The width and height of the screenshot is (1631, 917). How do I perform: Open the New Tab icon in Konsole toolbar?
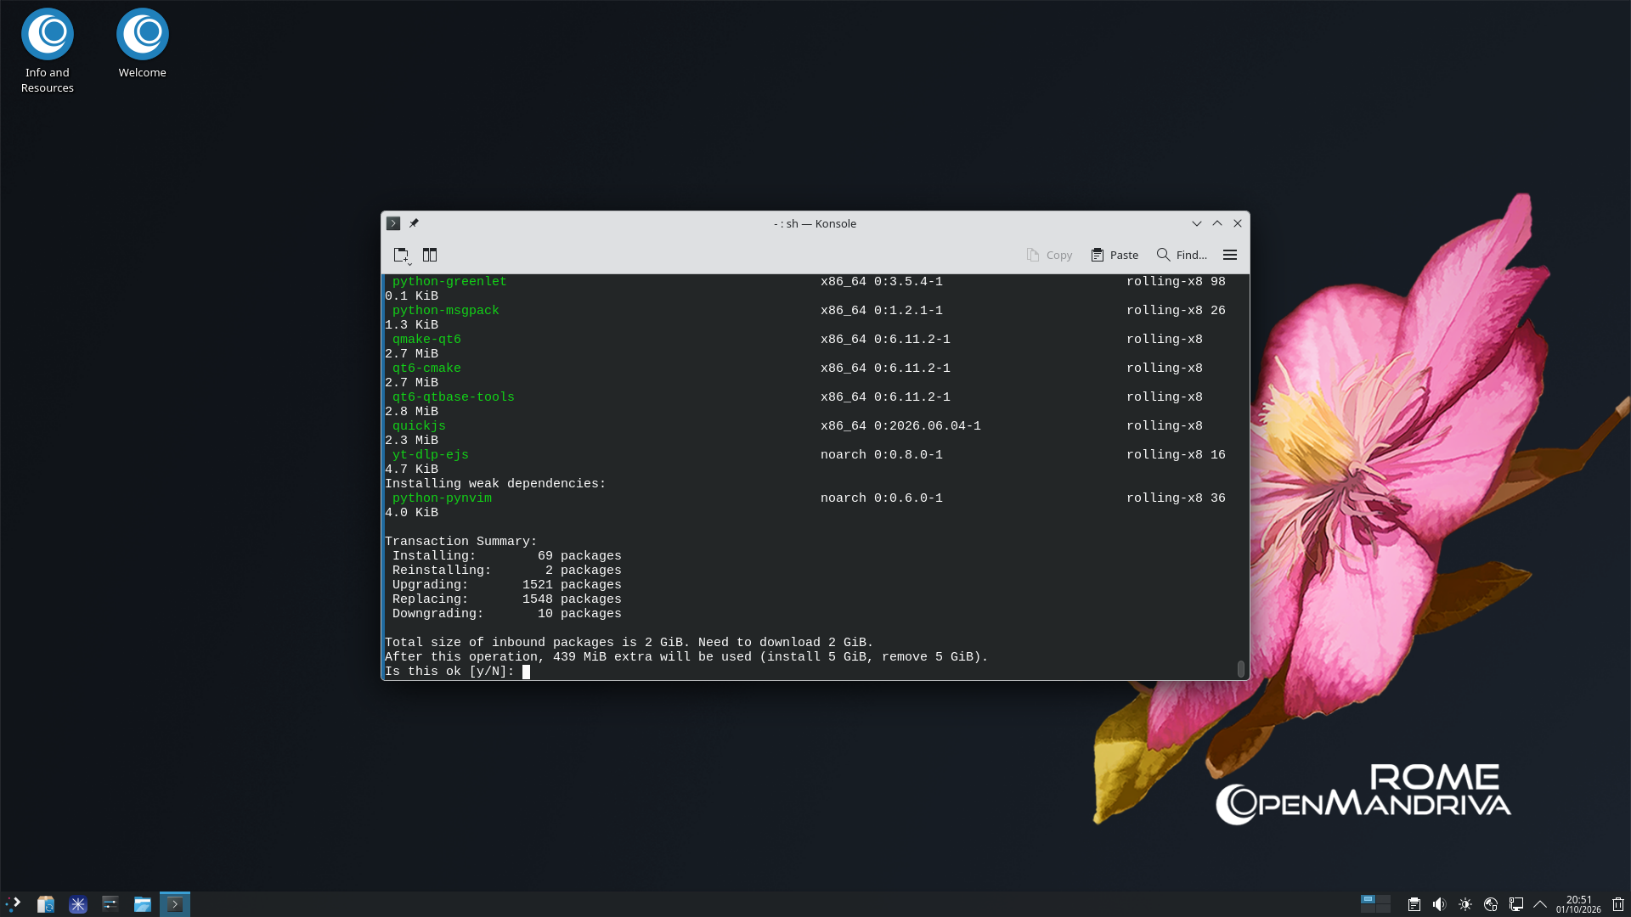tap(402, 255)
